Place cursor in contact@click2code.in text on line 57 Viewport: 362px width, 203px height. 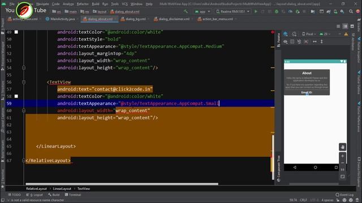pos(122,89)
